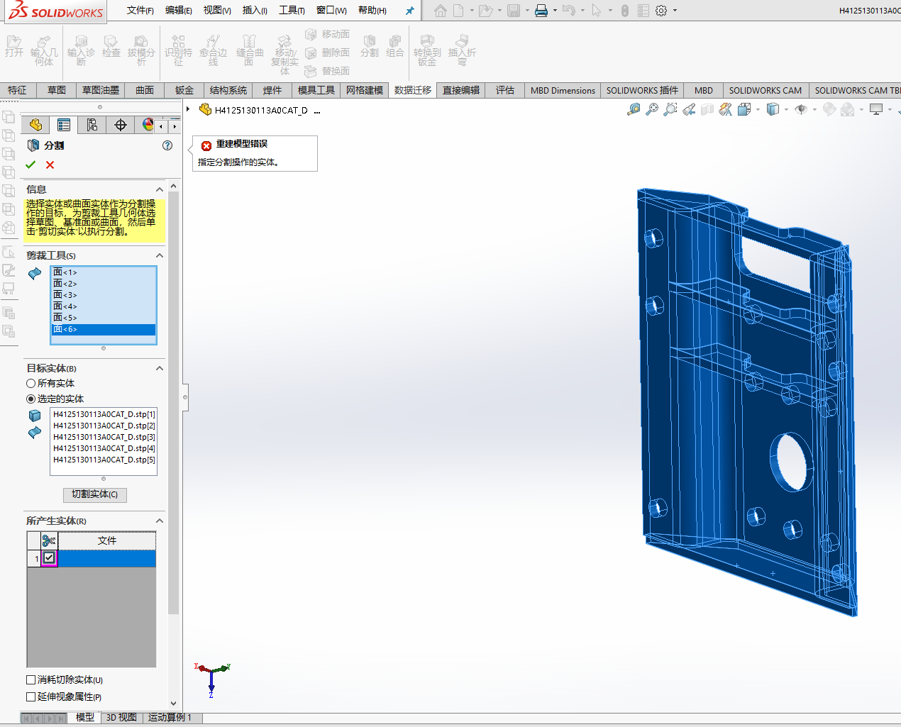Switch to the PropertyManager tab

(x=64, y=125)
